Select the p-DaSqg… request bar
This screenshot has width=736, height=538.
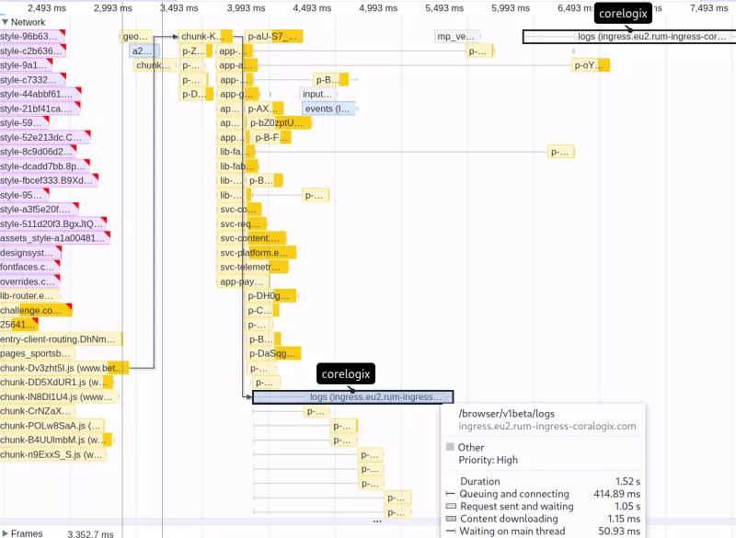point(274,354)
